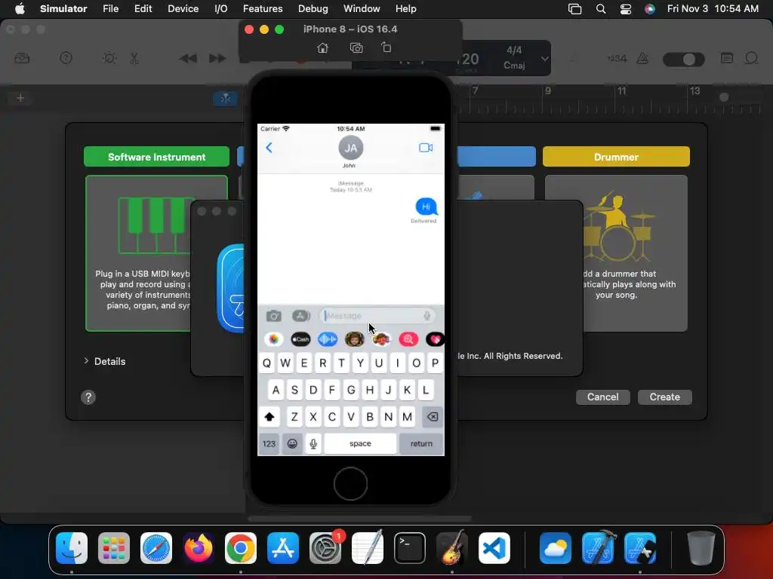Select Software Instrument track type in GarageBand
773x579 pixels.
pos(156,157)
